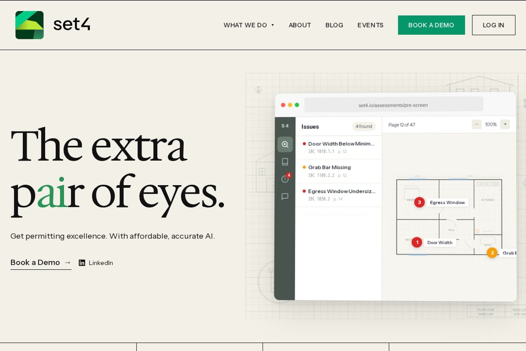Select the Grab Bar Missing issue
Image resolution: width=526 pixels, height=351 pixels.
point(338,171)
